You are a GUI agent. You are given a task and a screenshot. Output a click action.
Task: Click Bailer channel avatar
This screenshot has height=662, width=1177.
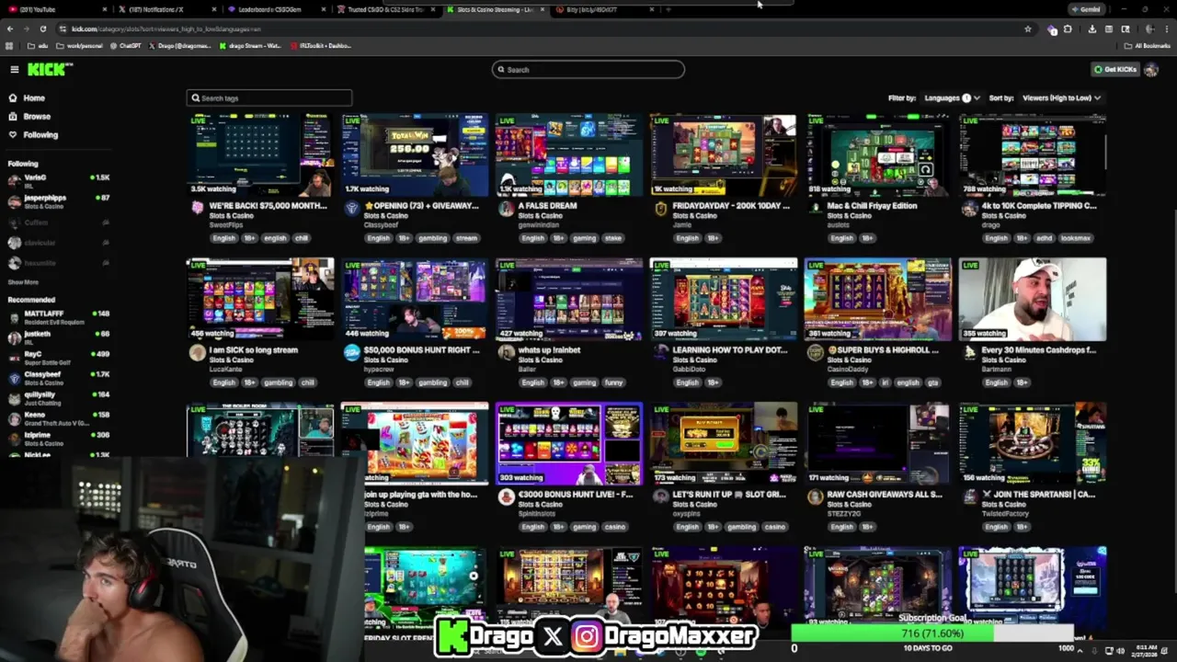coord(506,353)
